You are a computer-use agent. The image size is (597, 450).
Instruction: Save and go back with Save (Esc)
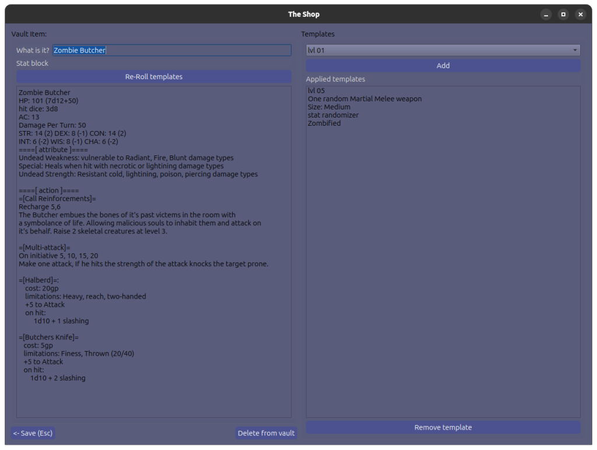pos(33,433)
